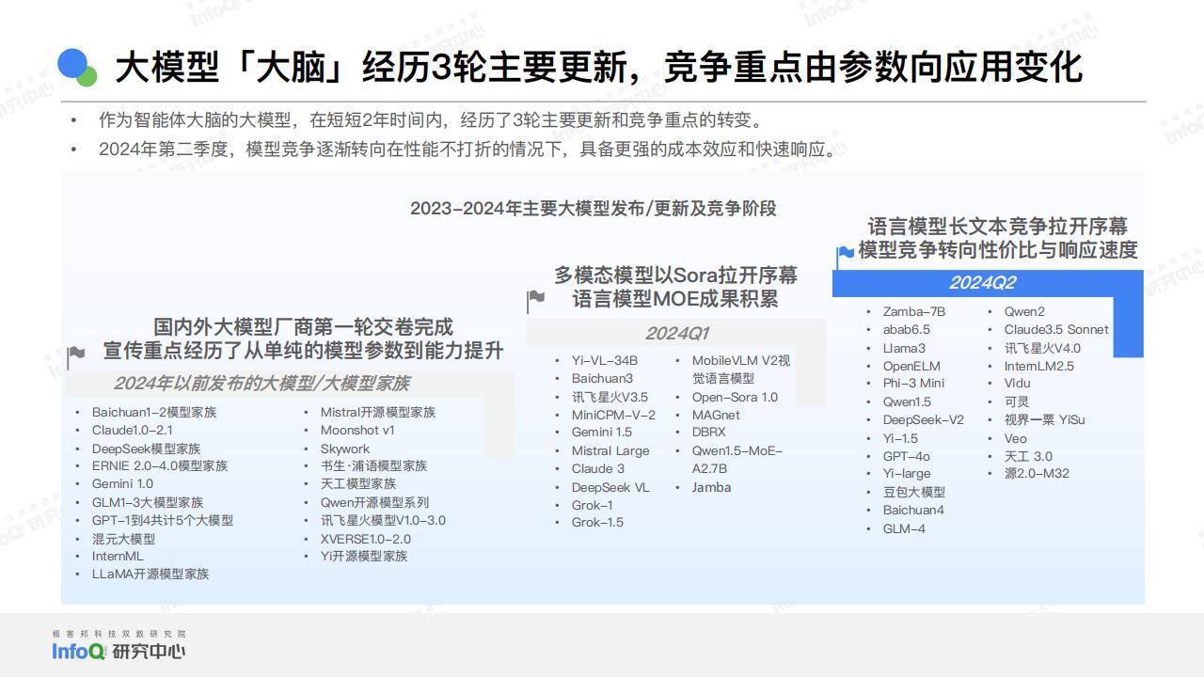
Task: Click the text LLaMA开源模型家族
Action: pyautogui.click(x=150, y=574)
